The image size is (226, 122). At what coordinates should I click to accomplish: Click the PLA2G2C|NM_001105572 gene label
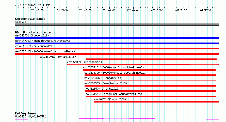click(30, 116)
